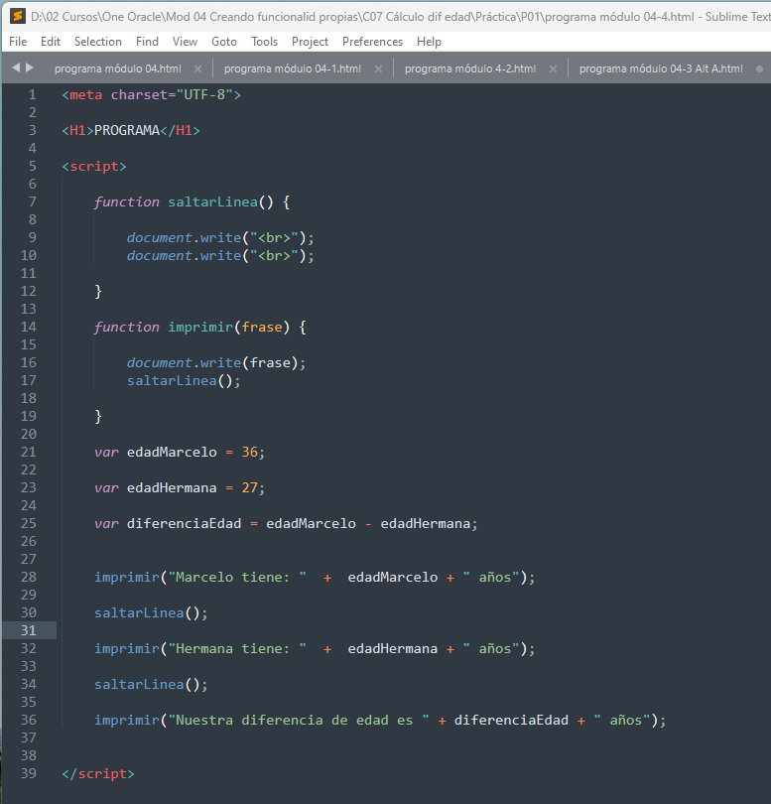The height and width of the screenshot is (804, 771).
Task: Click saltarLinea() call on line 30
Action: 151,613
